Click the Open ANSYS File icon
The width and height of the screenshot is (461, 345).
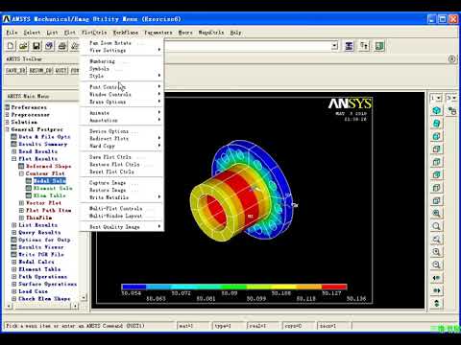click(23, 46)
